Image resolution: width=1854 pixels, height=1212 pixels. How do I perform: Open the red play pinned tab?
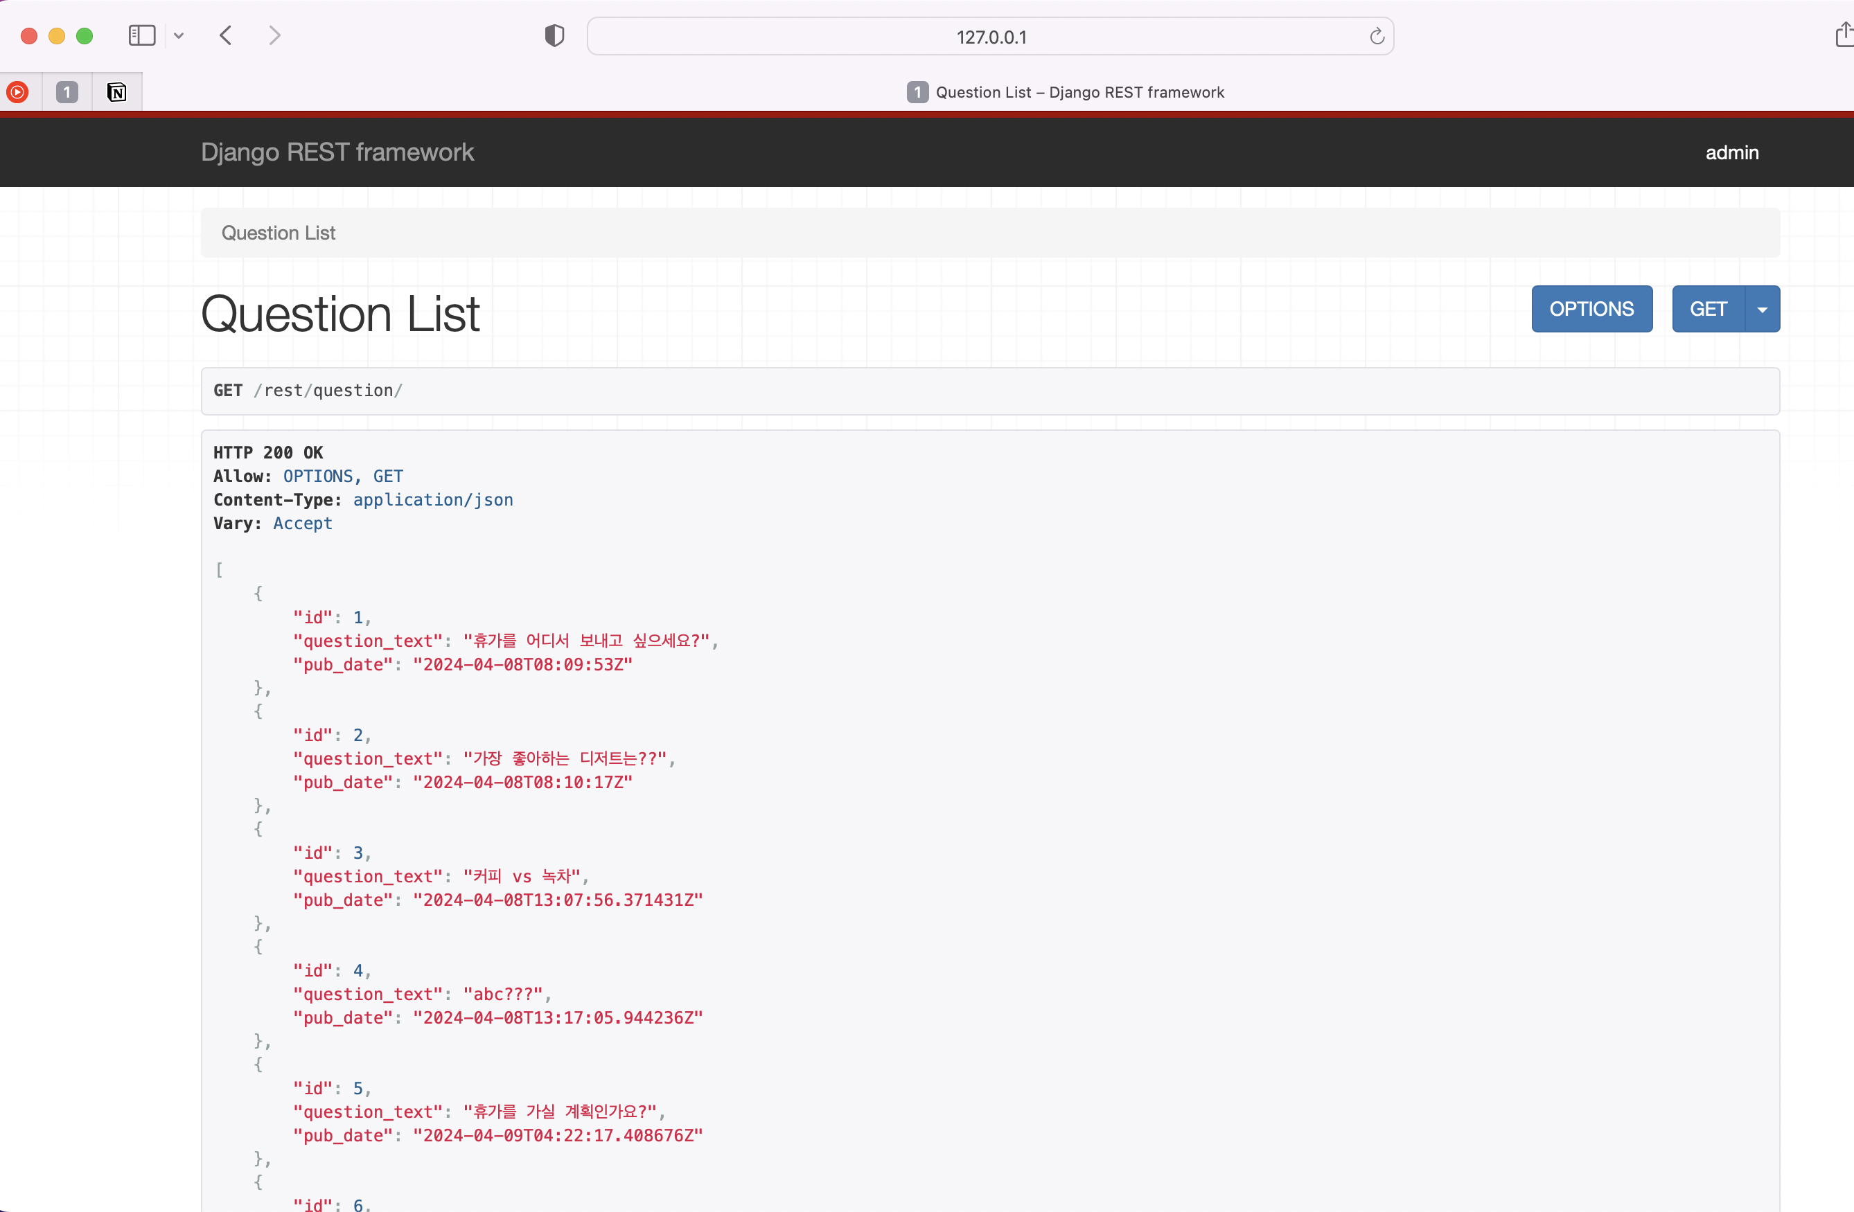[x=18, y=93]
